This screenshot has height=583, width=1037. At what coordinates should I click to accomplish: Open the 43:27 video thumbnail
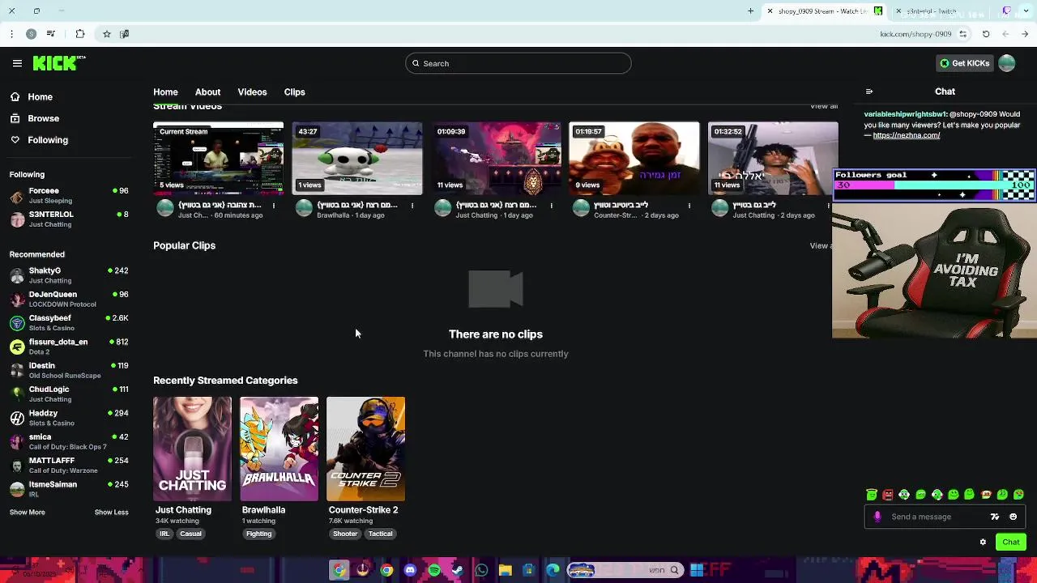357,159
